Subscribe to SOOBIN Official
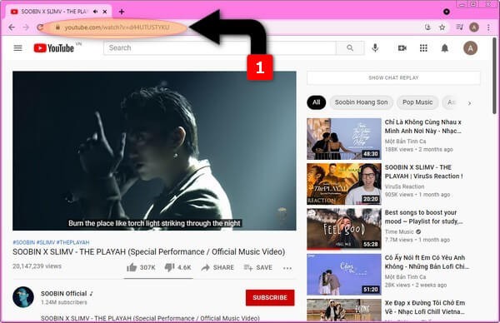Image resolution: width=500 pixels, height=323 pixels. click(x=270, y=297)
